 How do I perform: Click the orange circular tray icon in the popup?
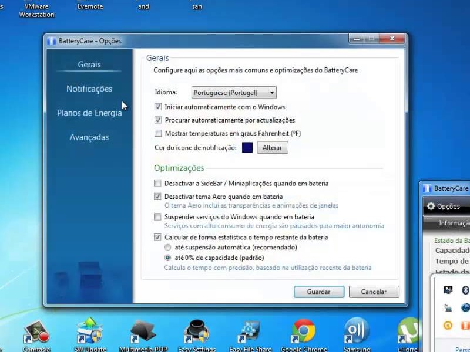[x=448, y=325]
